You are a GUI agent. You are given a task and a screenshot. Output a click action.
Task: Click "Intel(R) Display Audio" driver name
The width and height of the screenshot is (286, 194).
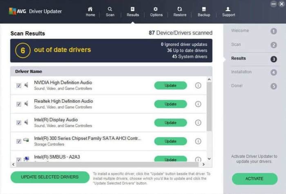click(56, 120)
